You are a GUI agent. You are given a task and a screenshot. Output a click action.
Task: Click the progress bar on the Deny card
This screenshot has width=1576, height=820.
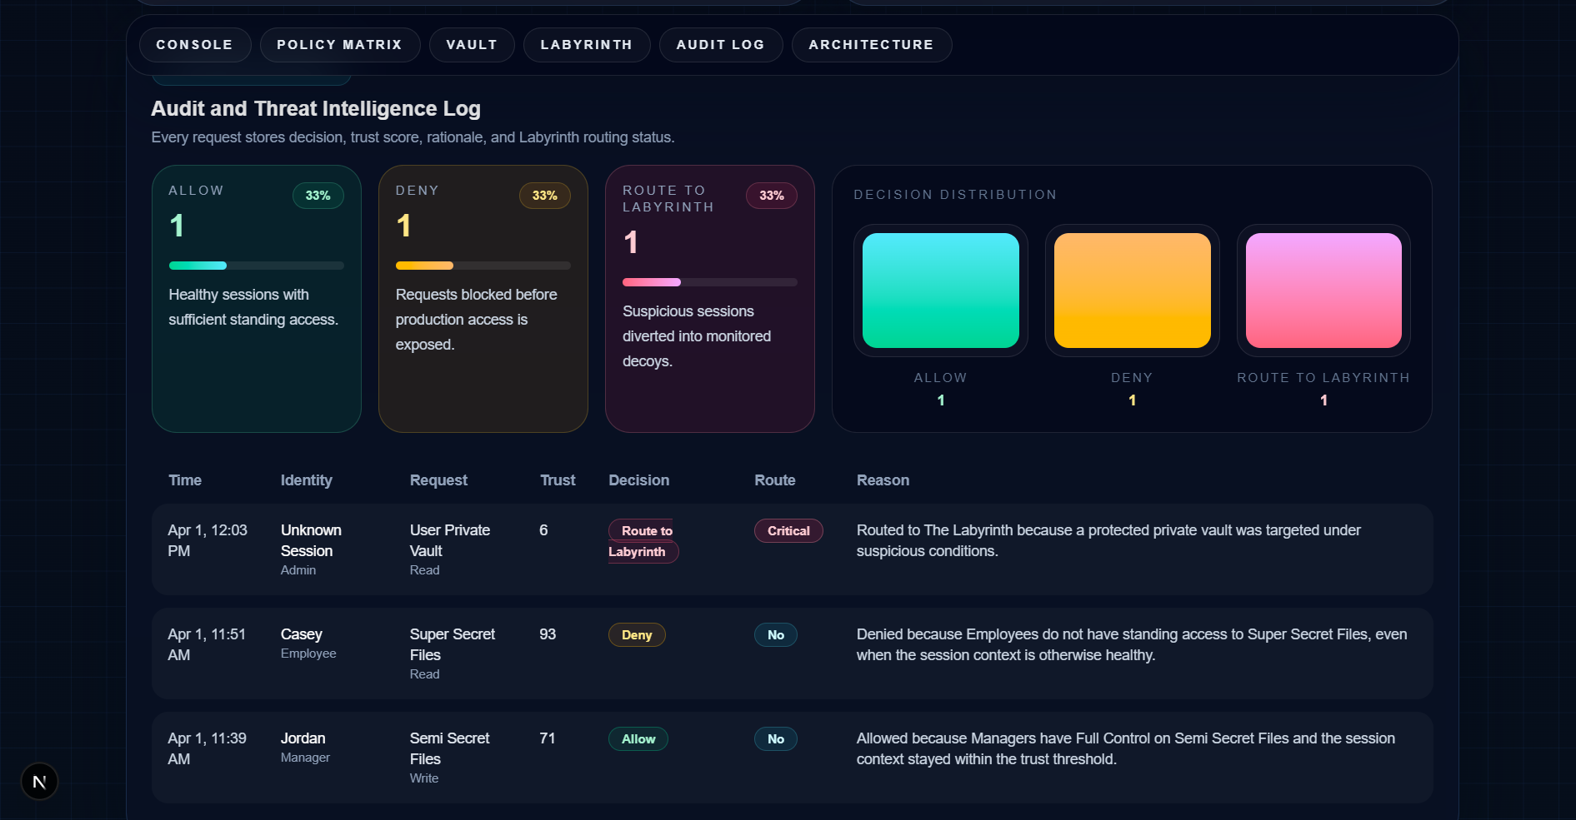[x=483, y=266]
